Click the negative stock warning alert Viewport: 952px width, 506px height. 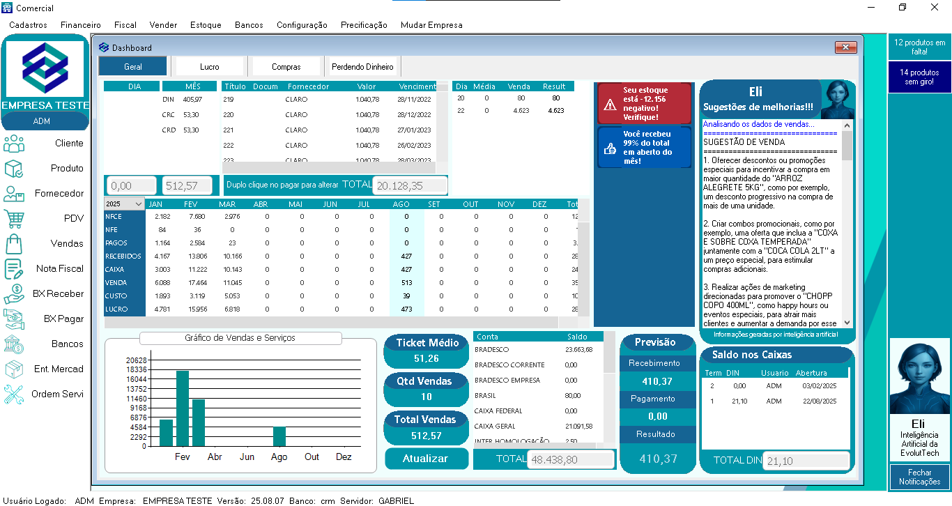click(x=644, y=104)
